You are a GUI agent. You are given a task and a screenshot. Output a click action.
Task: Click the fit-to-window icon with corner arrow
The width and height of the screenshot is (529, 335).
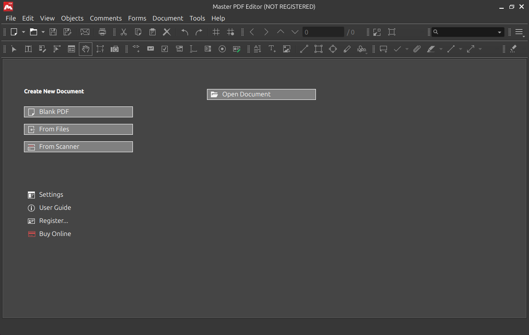pyautogui.click(x=377, y=32)
